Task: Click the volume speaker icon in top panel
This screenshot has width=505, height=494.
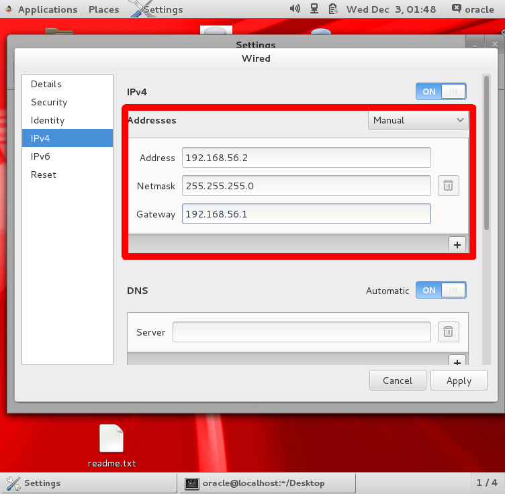Action: point(295,9)
